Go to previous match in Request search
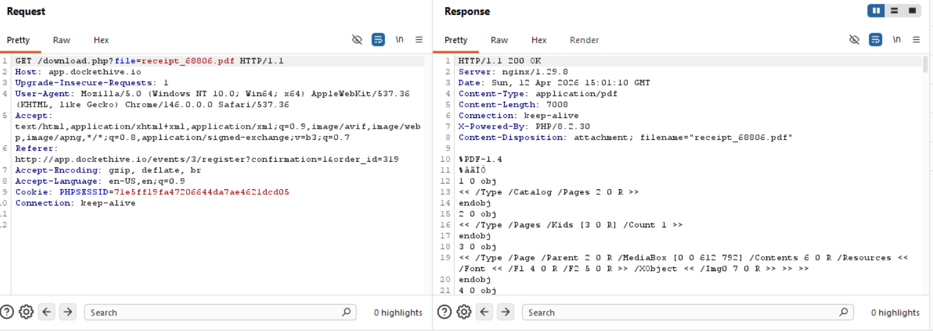The width and height of the screenshot is (933, 331). (x=47, y=312)
